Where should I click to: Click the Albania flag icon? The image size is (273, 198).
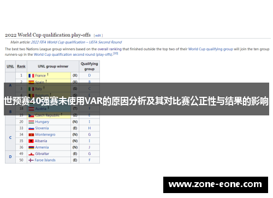[31, 141]
